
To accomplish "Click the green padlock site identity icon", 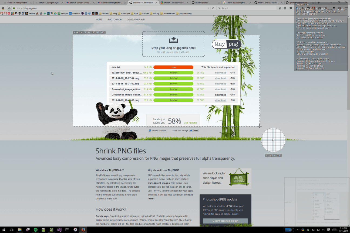I will click(x=14, y=8).
